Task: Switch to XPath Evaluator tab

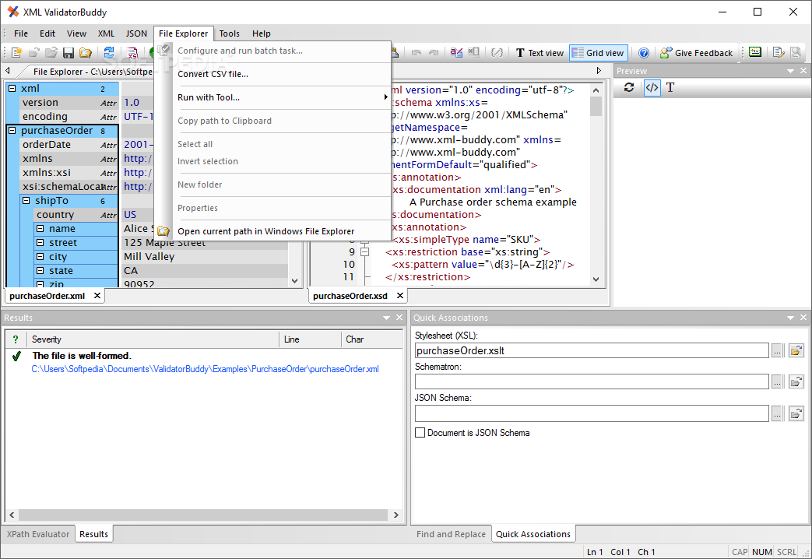Action: (39, 534)
